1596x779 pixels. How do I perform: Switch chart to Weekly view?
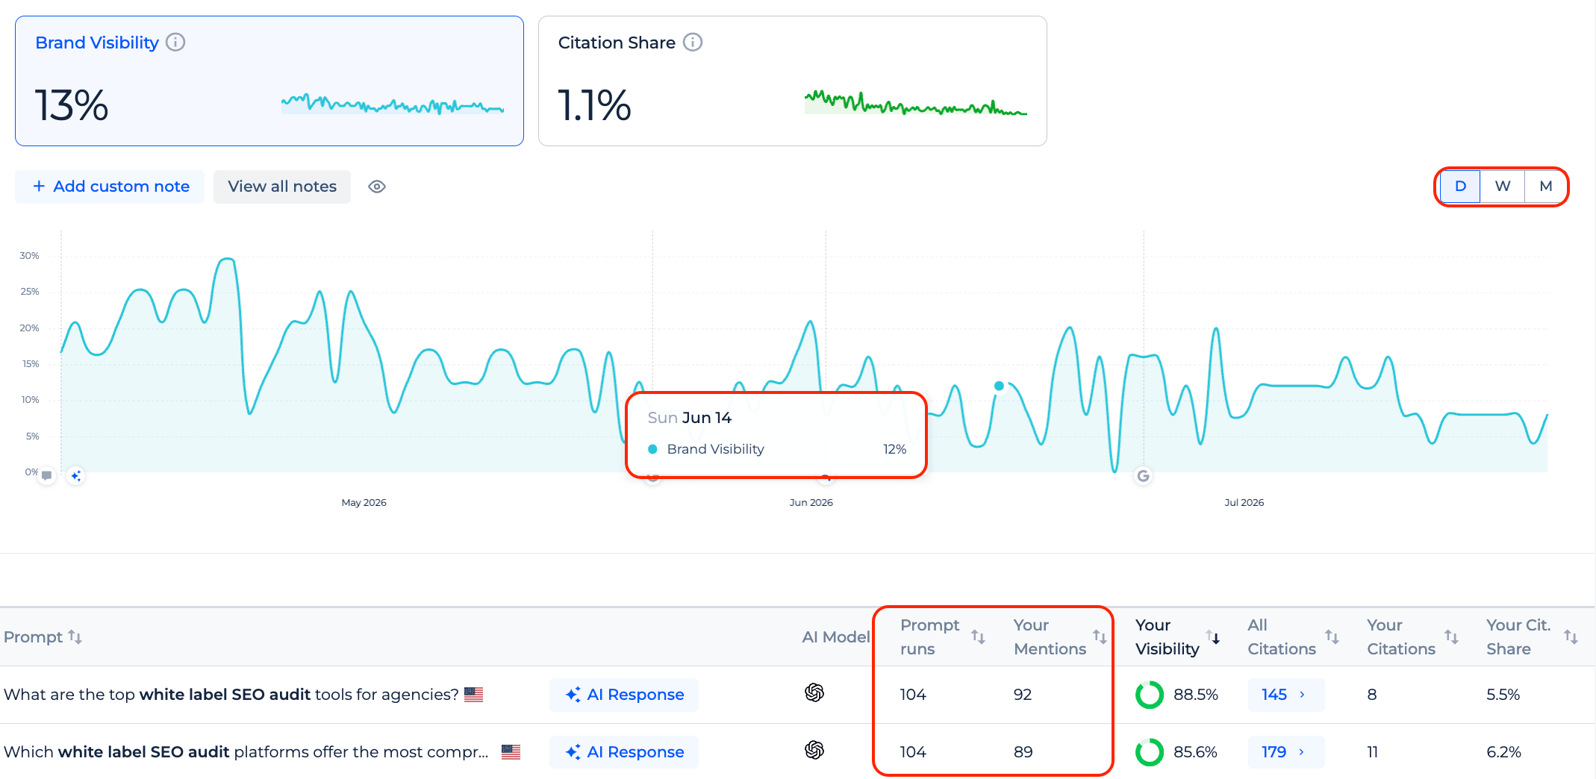click(1503, 187)
